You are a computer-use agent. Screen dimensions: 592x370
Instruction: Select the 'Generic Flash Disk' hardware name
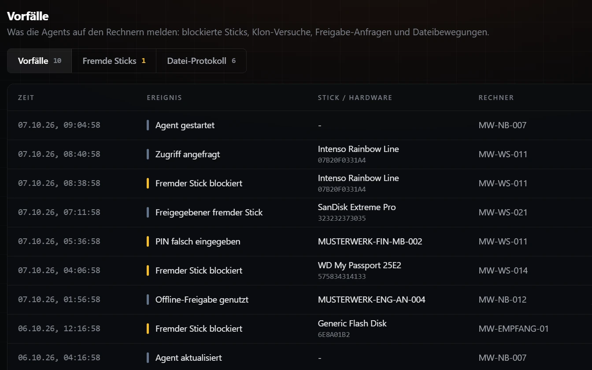pos(352,323)
